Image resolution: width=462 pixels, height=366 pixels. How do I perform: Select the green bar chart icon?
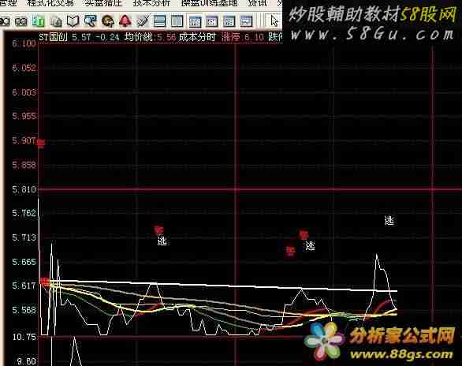pos(39,21)
